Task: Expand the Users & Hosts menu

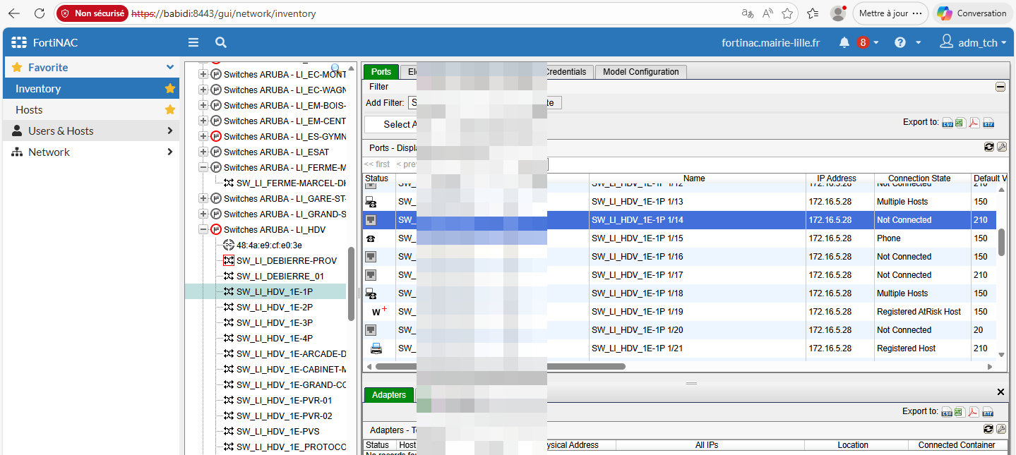Action: [92, 131]
